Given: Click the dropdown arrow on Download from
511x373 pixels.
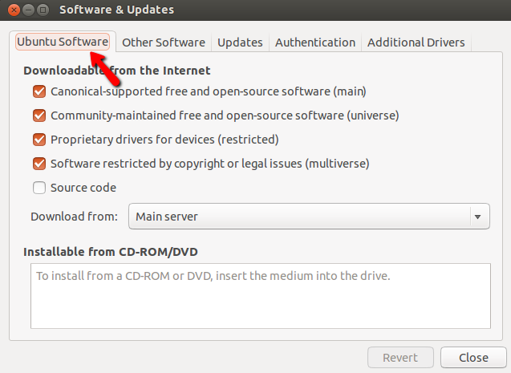Looking at the screenshot, I should (478, 217).
